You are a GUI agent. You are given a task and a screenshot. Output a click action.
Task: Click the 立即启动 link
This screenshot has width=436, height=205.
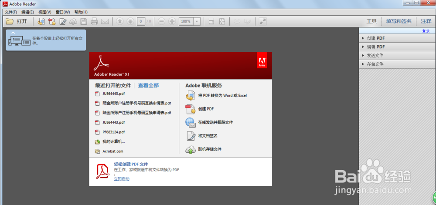point(122,179)
